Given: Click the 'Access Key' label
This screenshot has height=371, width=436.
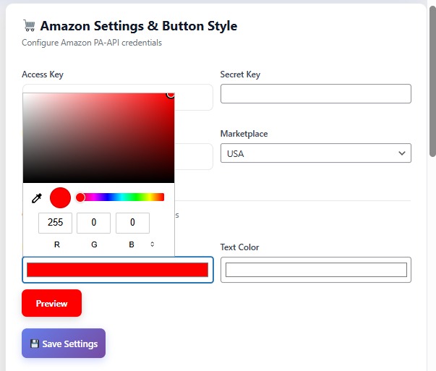Looking at the screenshot, I should click(x=43, y=74).
